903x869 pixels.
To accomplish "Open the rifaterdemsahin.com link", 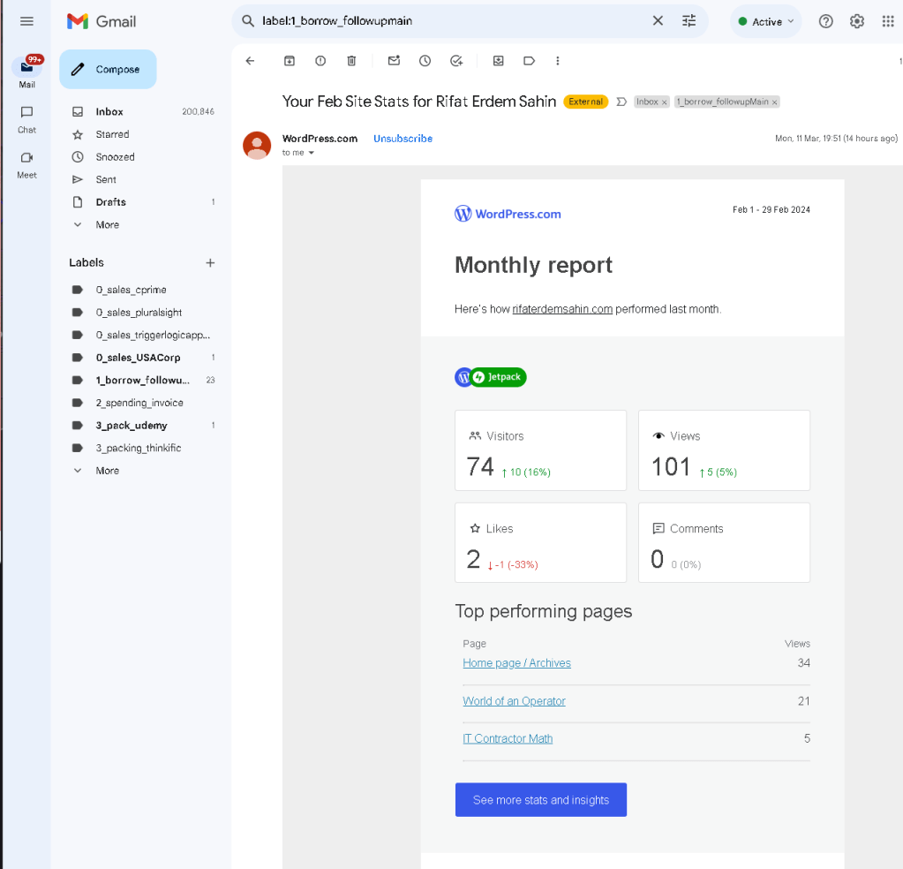I will tap(562, 309).
